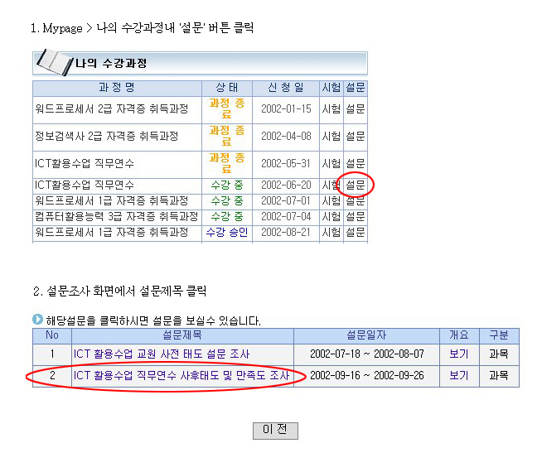Click 시험 in the 수강 승인 row
Image resolution: width=542 pixels, height=472 pixels.
point(331,233)
